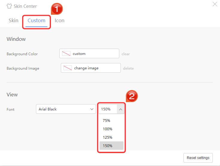
Task: Click the Background Image preview swatch
Action: pyautogui.click(x=68, y=68)
